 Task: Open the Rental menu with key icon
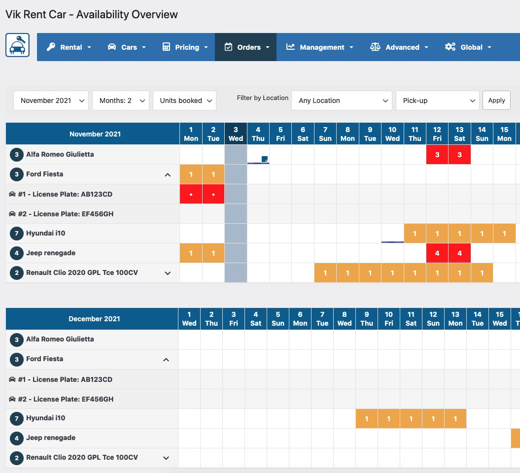point(70,47)
